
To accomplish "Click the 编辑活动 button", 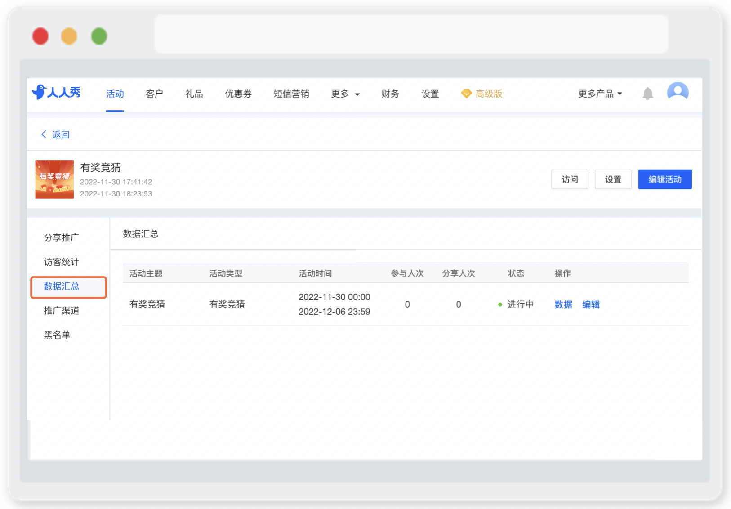I will pos(665,179).
